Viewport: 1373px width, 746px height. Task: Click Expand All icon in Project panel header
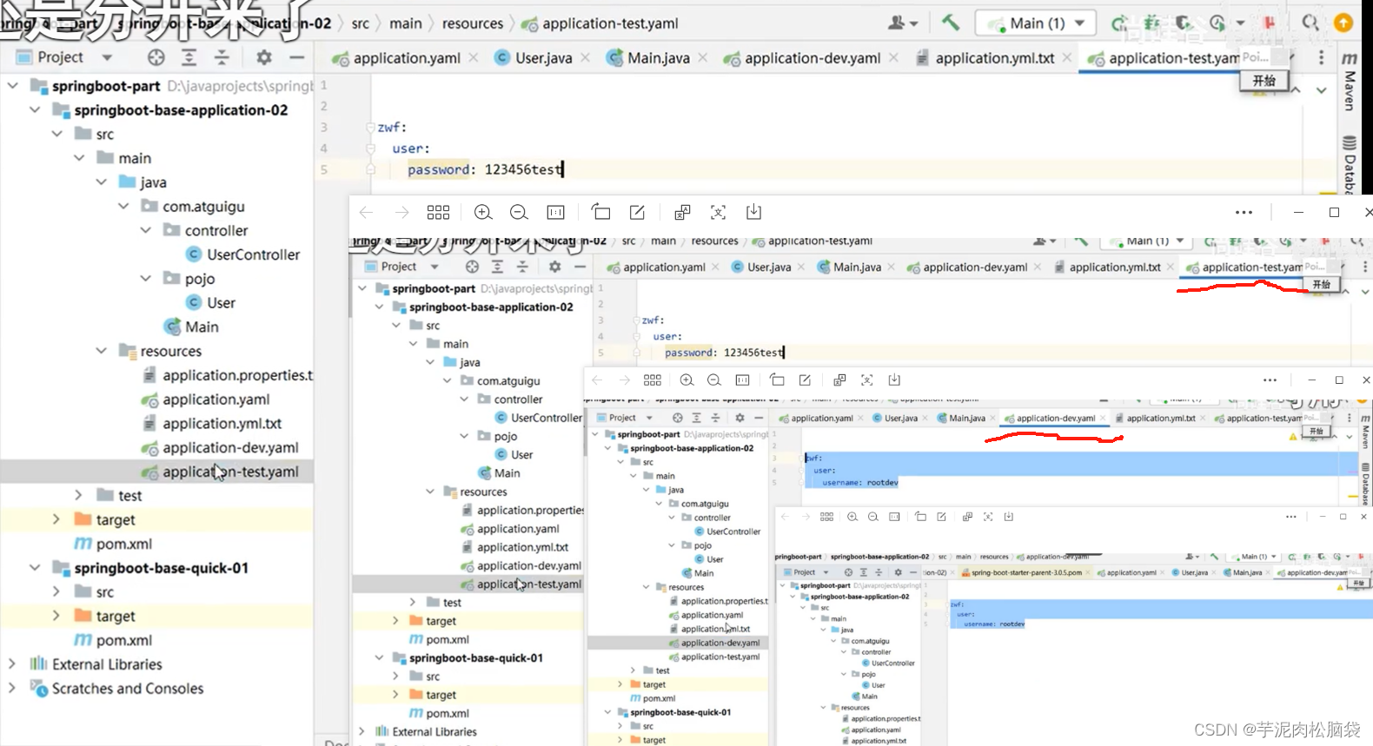point(189,57)
